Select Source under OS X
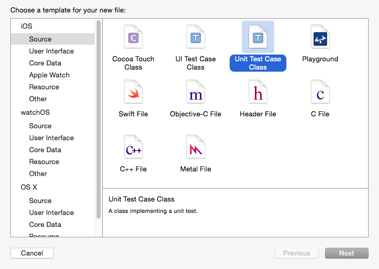The width and height of the screenshot is (379, 269). (40, 200)
